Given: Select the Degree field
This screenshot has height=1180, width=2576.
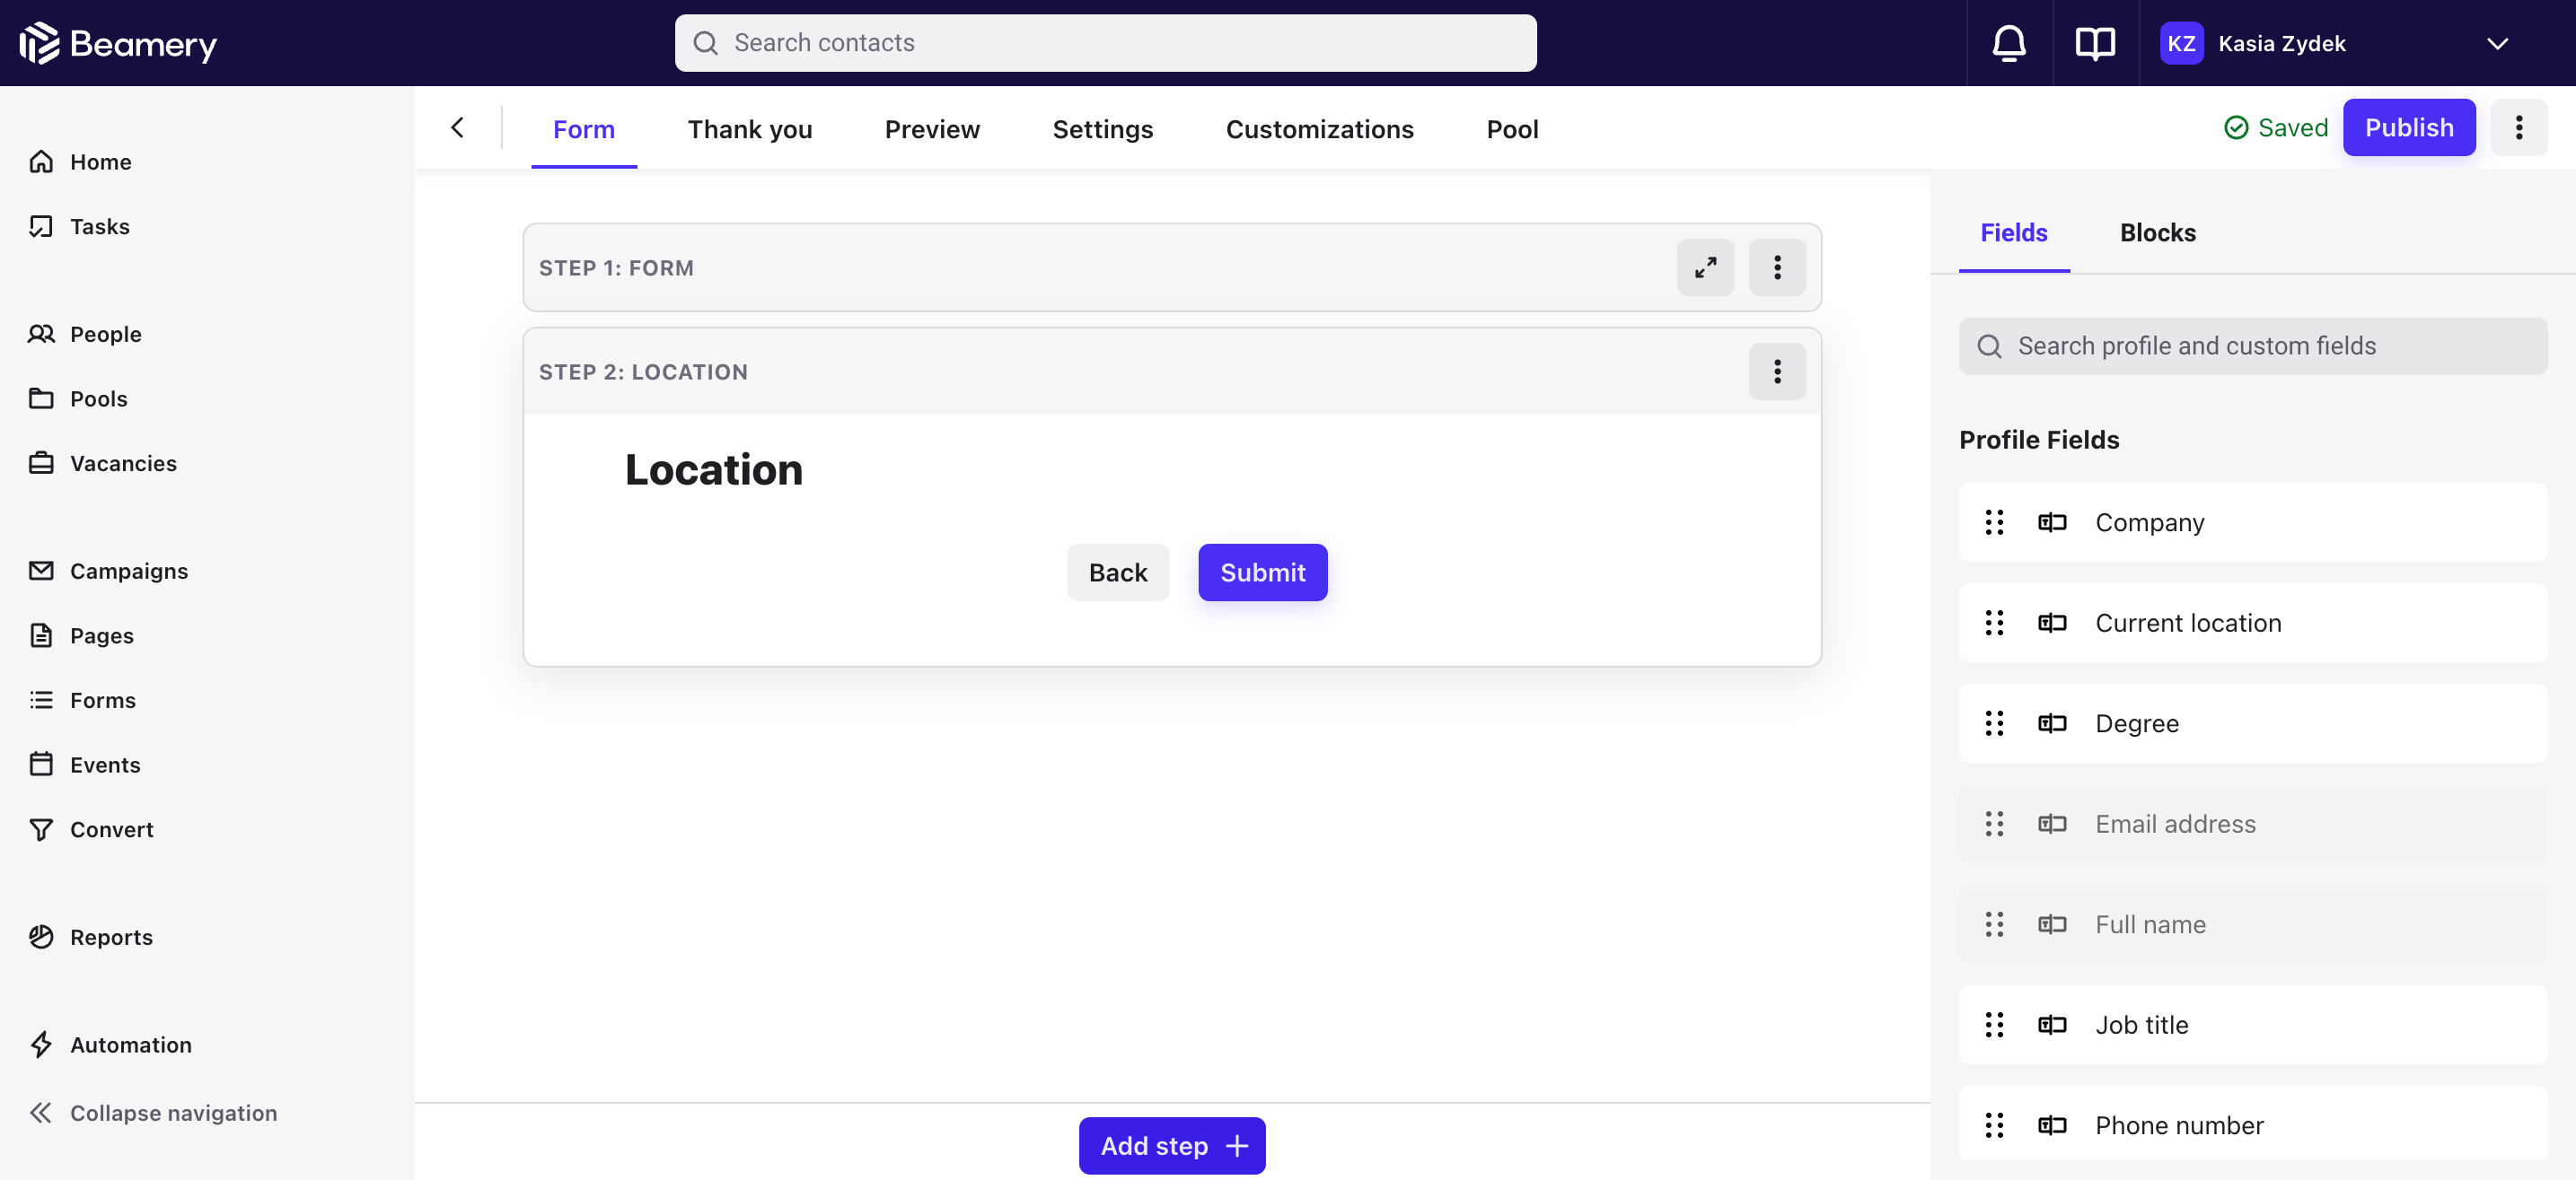Looking at the screenshot, I should click(x=2252, y=723).
